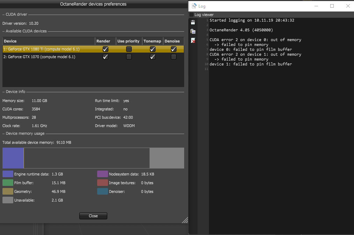Click 'device 1: failed to pin film buffer'
This screenshot has height=235, width=354.
click(x=251, y=64)
